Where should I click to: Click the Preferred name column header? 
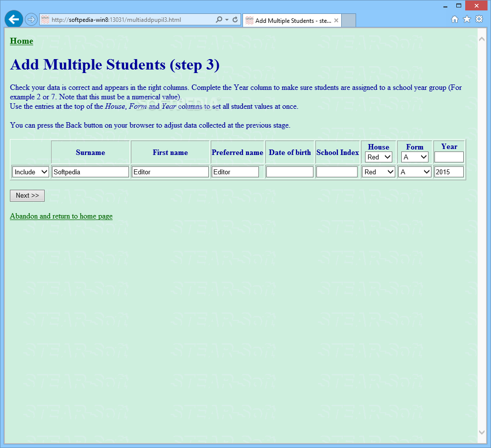point(238,152)
